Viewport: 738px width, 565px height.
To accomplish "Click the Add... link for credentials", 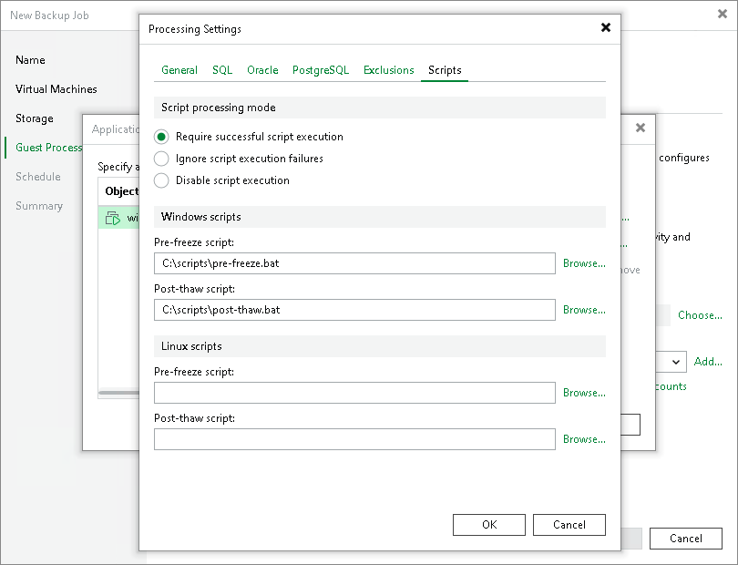I will click(708, 362).
